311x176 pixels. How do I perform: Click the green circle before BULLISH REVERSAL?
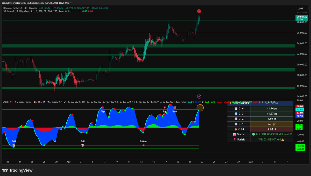click(x=253, y=134)
